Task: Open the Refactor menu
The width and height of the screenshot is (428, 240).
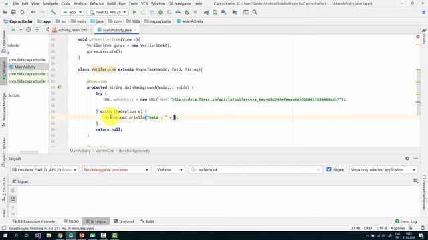Action: click(x=96, y=3)
